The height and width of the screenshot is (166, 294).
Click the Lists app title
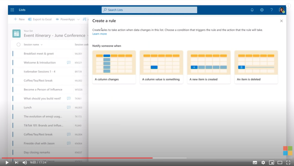pos(22,10)
